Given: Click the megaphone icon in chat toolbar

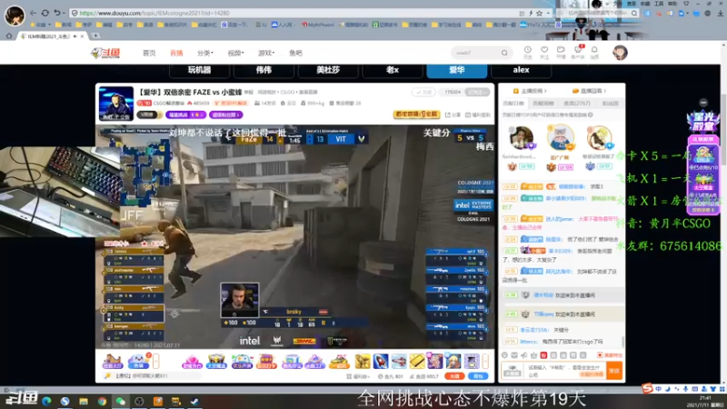Looking at the screenshot, I should coord(524,355).
